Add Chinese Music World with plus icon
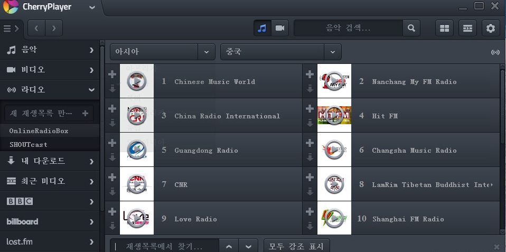Viewport: 506px width, 252px height. pos(112,74)
